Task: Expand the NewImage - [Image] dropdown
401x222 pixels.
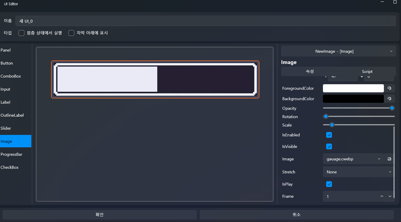Action: [x=338, y=51]
